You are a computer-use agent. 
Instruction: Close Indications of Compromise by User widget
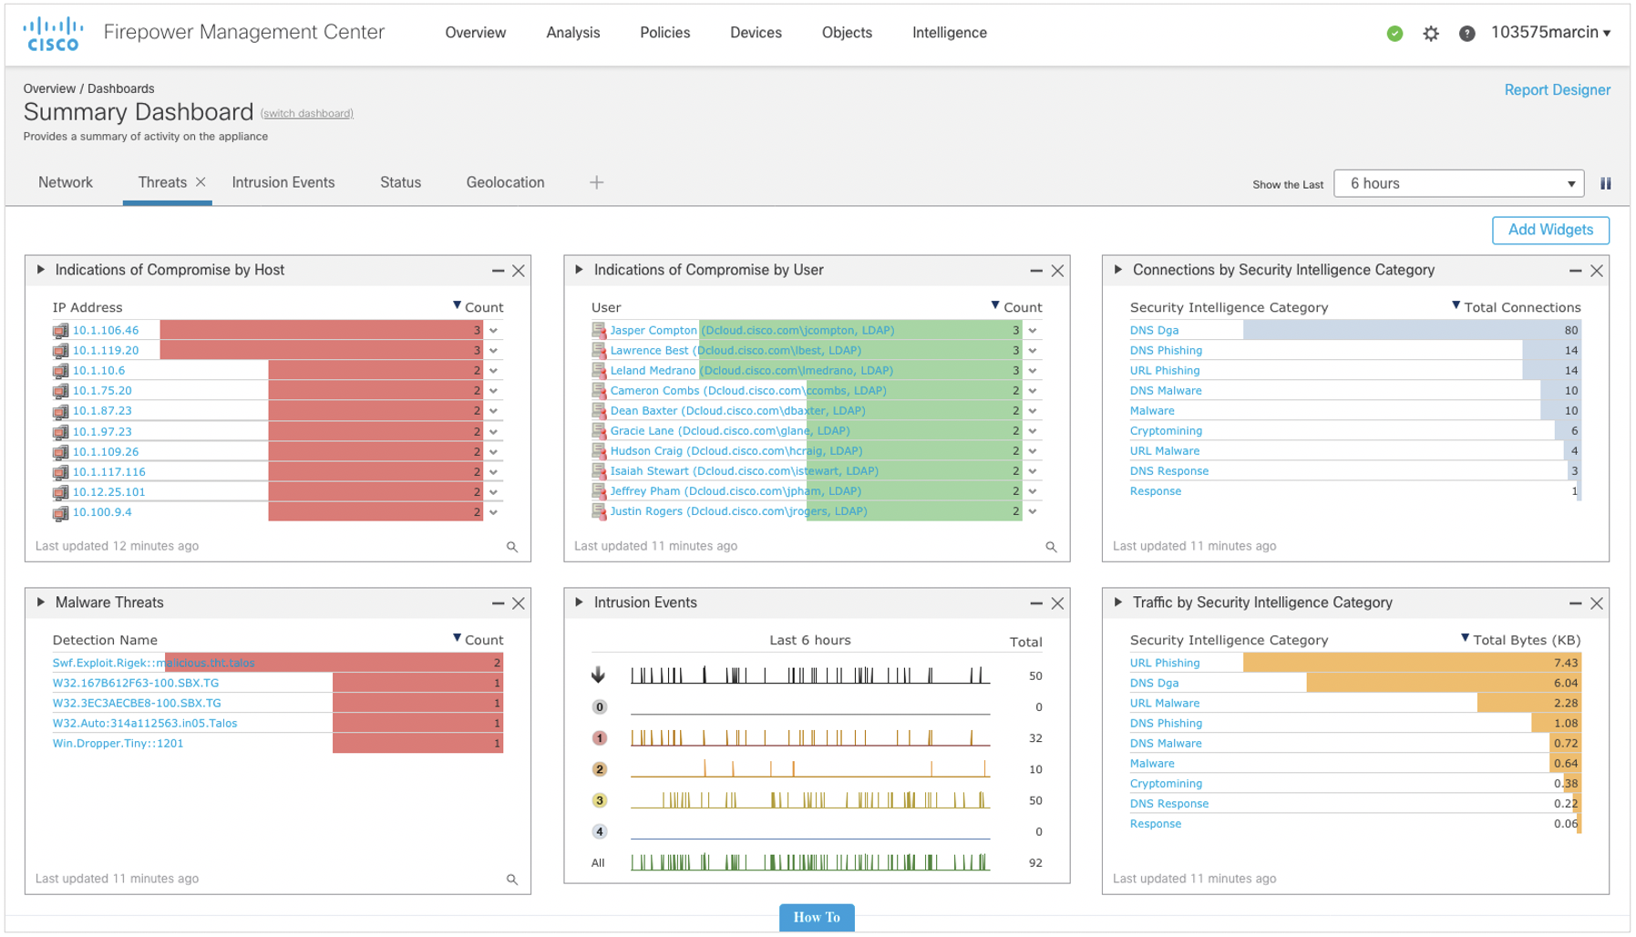[1057, 271]
